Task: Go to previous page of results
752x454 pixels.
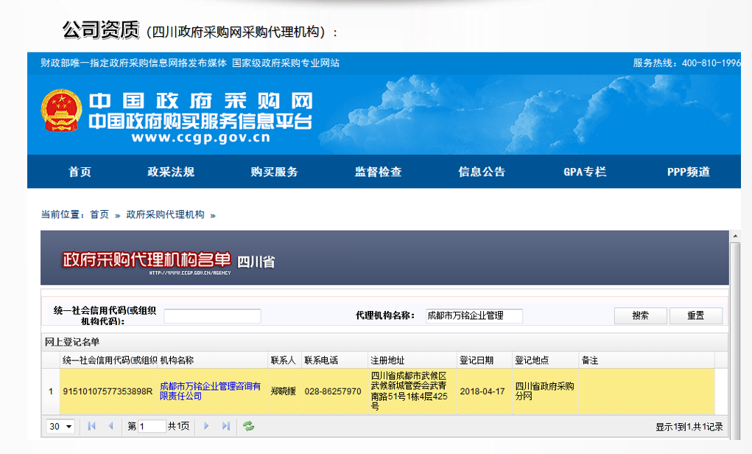Action: (111, 426)
